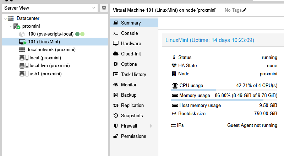Click the Cloud-Init cloud icon
The height and width of the screenshot is (156, 284).
(x=115, y=54)
